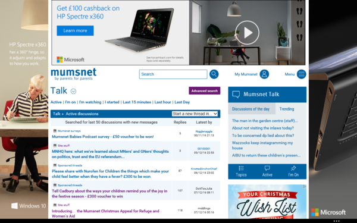Click the Talk breadcrumb in blue header
357x223 pixels.
tap(57, 114)
